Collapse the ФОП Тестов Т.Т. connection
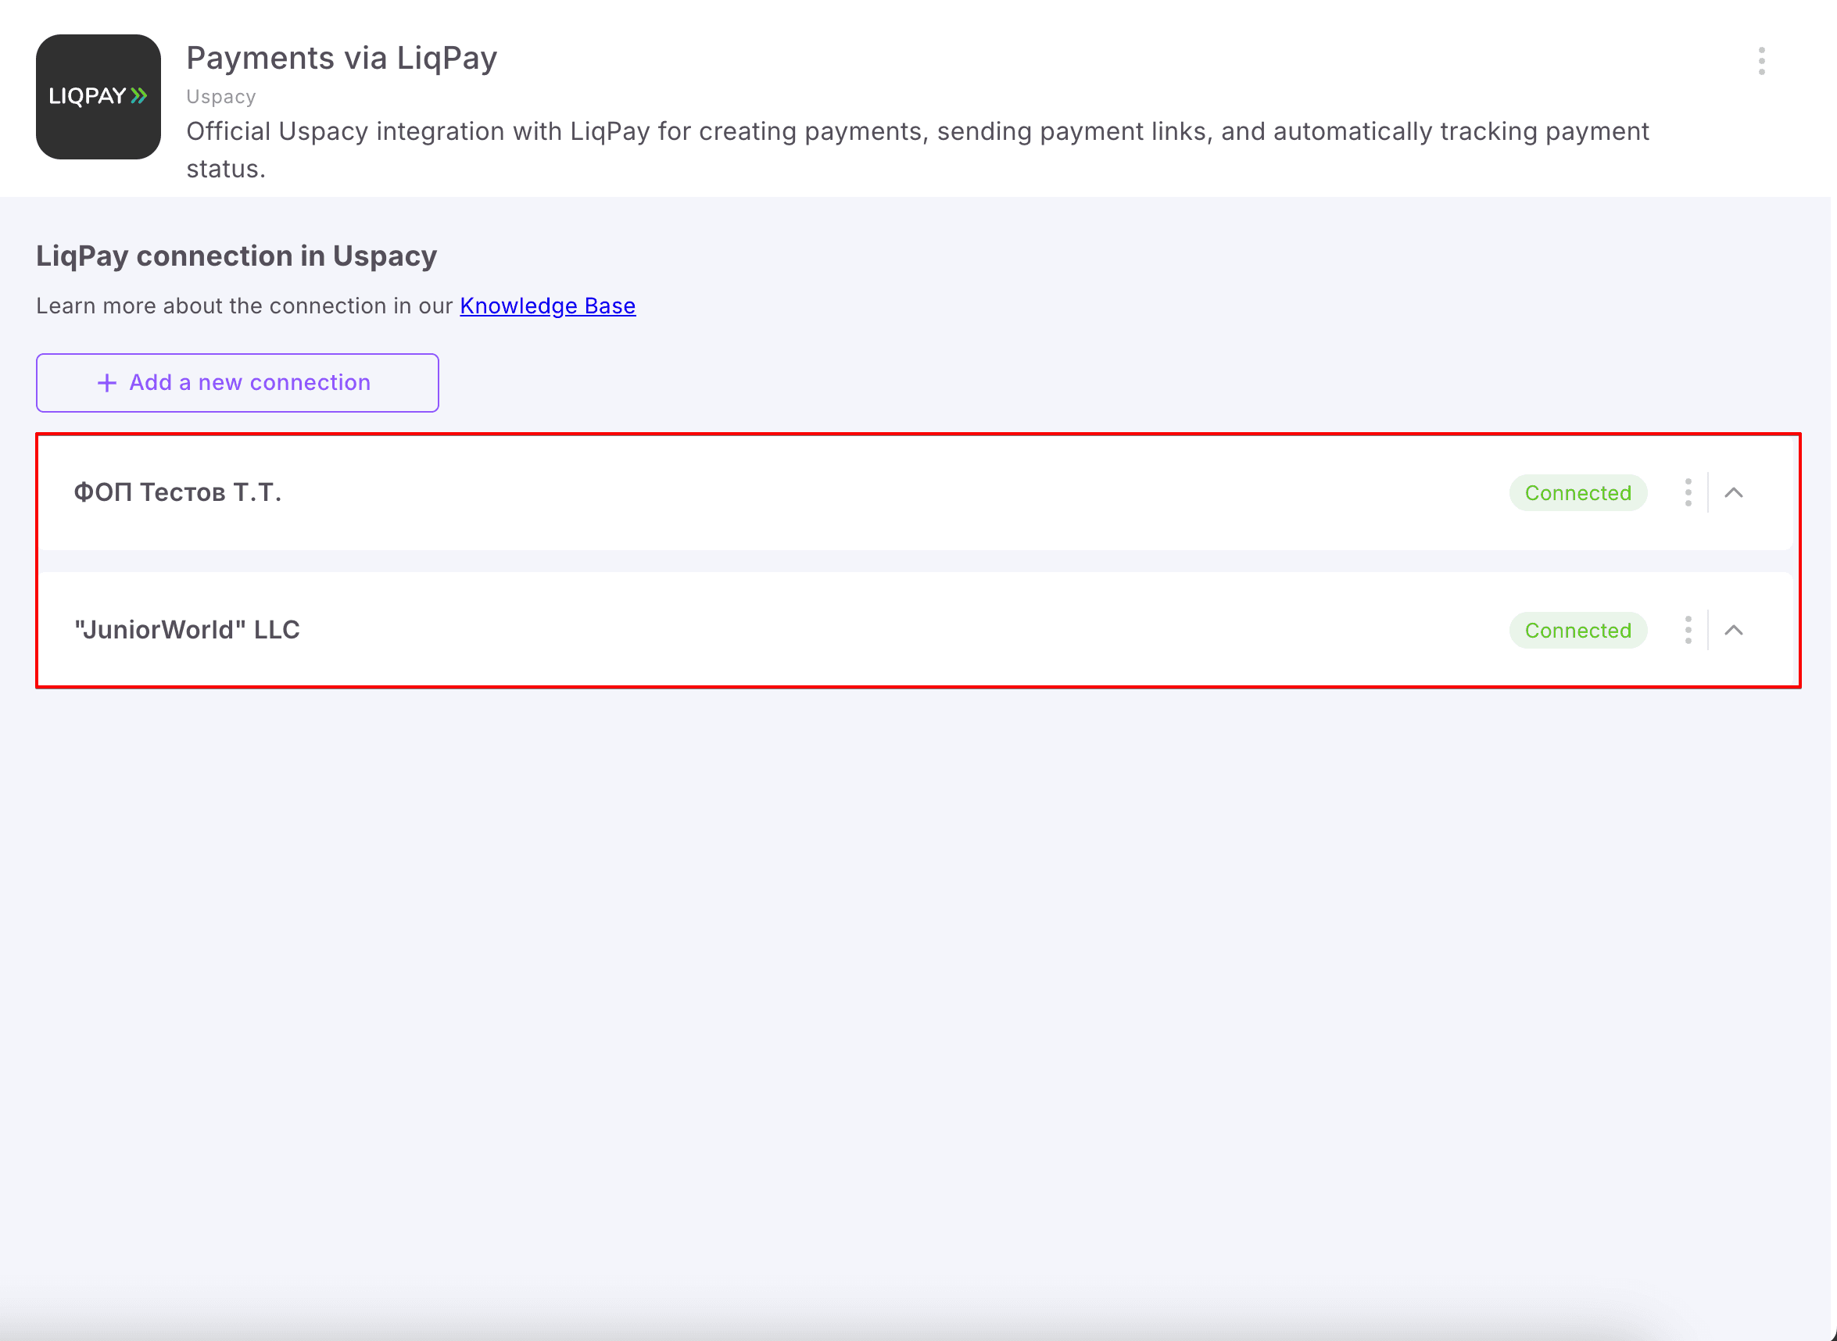The image size is (1837, 1341). coord(1733,493)
